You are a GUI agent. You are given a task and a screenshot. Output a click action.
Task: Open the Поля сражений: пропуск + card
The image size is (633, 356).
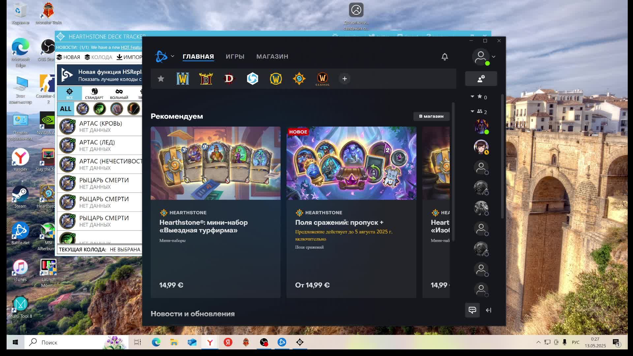(x=351, y=212)
